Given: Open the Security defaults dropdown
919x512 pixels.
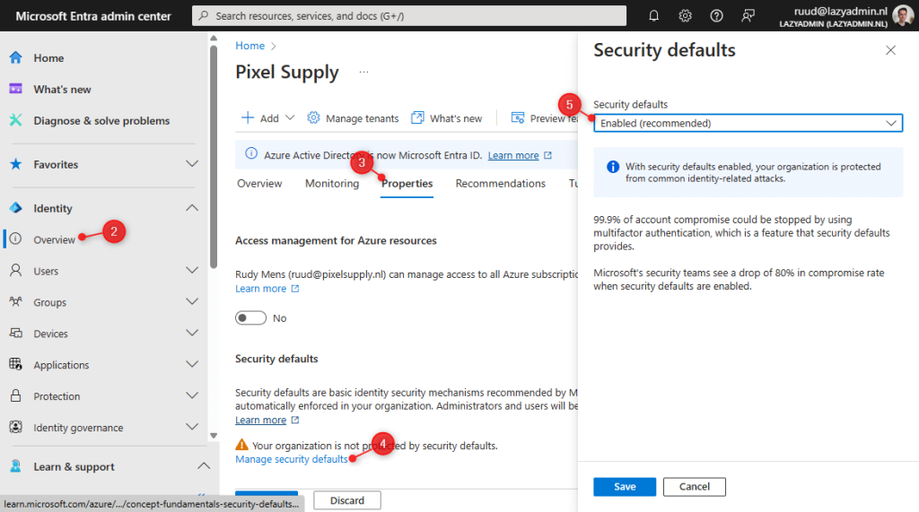Looking at the screenshot, I should pos(748,123).
